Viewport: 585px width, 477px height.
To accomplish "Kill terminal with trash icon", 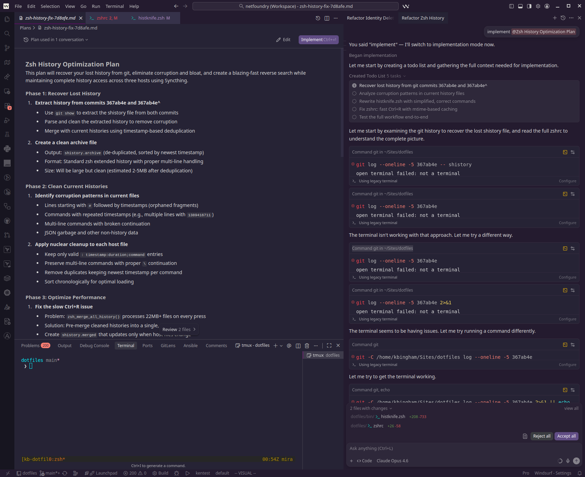I will [x=307, y=346].
